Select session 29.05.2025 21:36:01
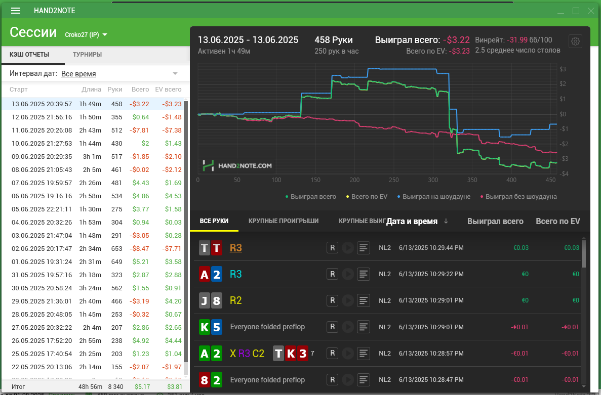 (x=93, y=301)
